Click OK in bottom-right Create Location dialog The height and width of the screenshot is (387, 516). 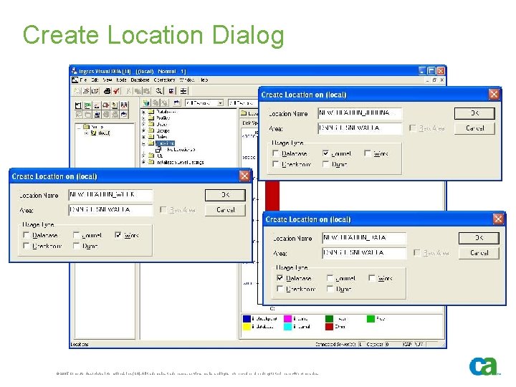coord(479,238)
